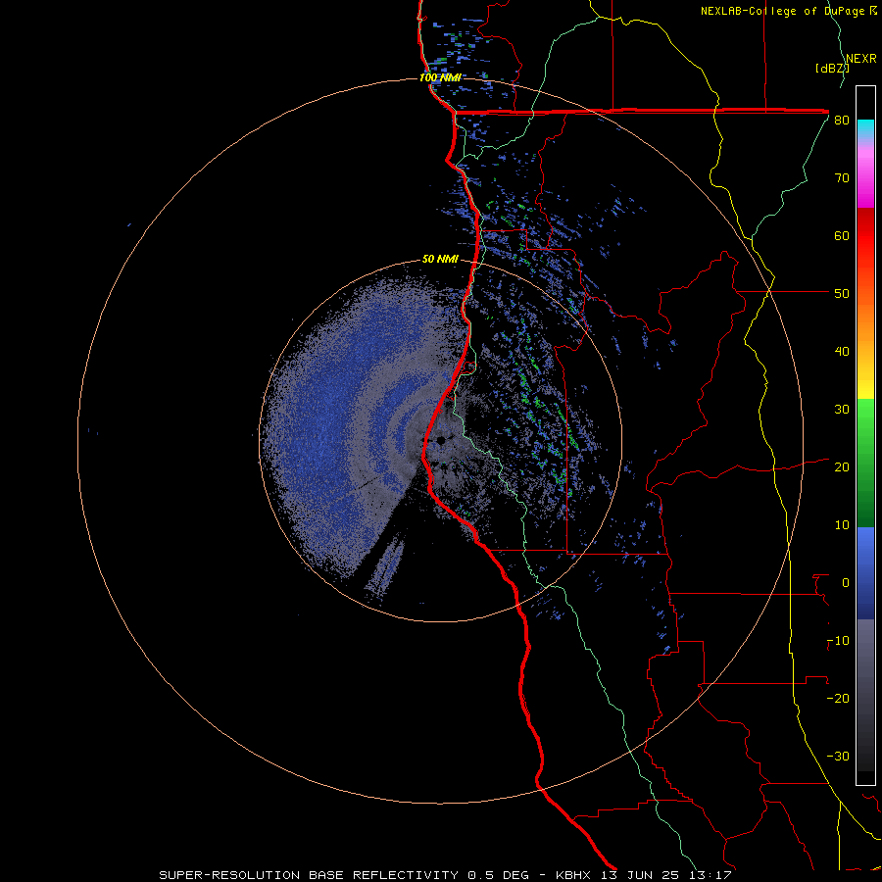The image size is (882, 882).
Task: Click the 100 NMI range ring label
Action: 440,77
